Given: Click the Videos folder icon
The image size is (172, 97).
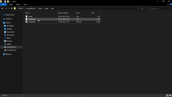Looking at the screenshot, I should coord(5,44).
